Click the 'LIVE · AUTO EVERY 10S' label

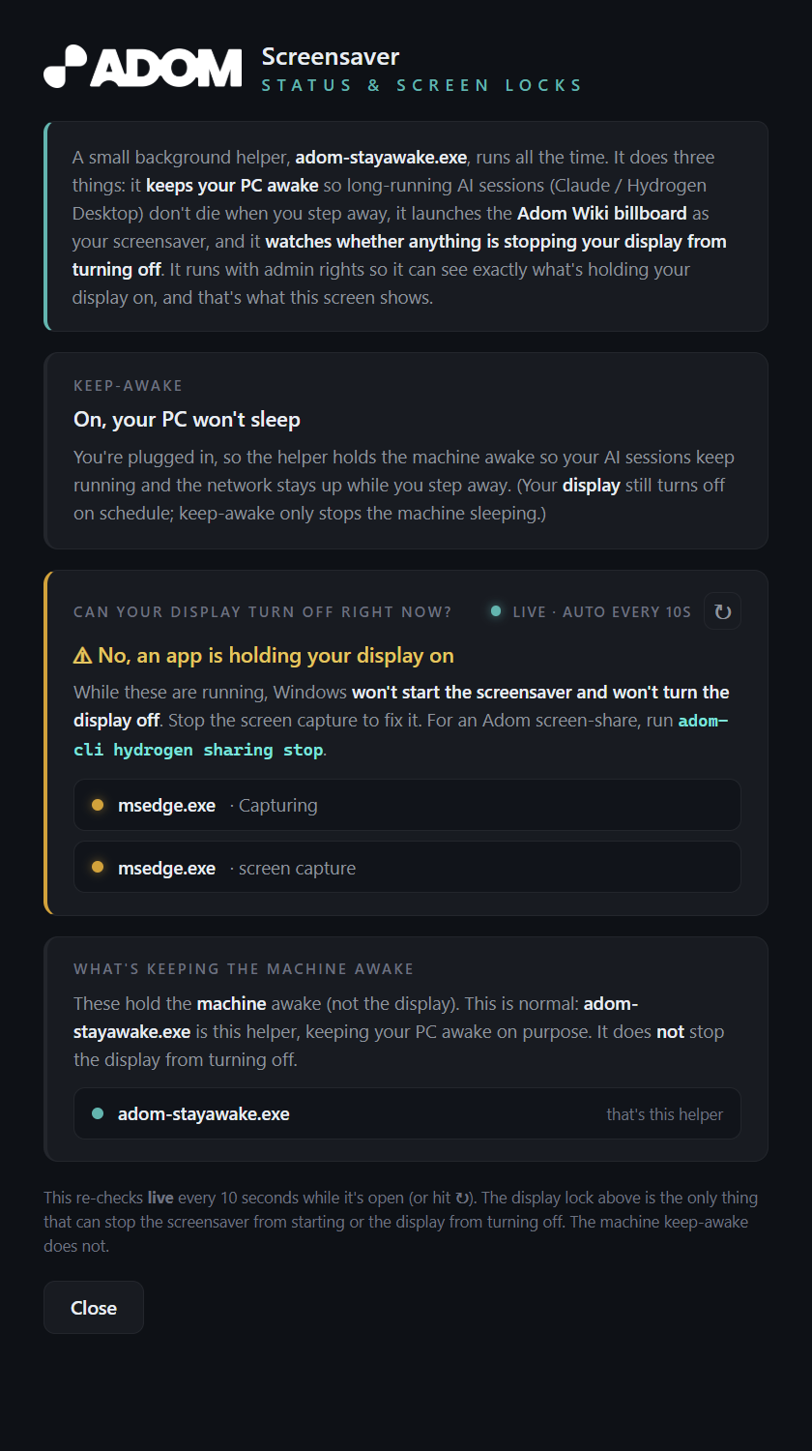(602, 611)
